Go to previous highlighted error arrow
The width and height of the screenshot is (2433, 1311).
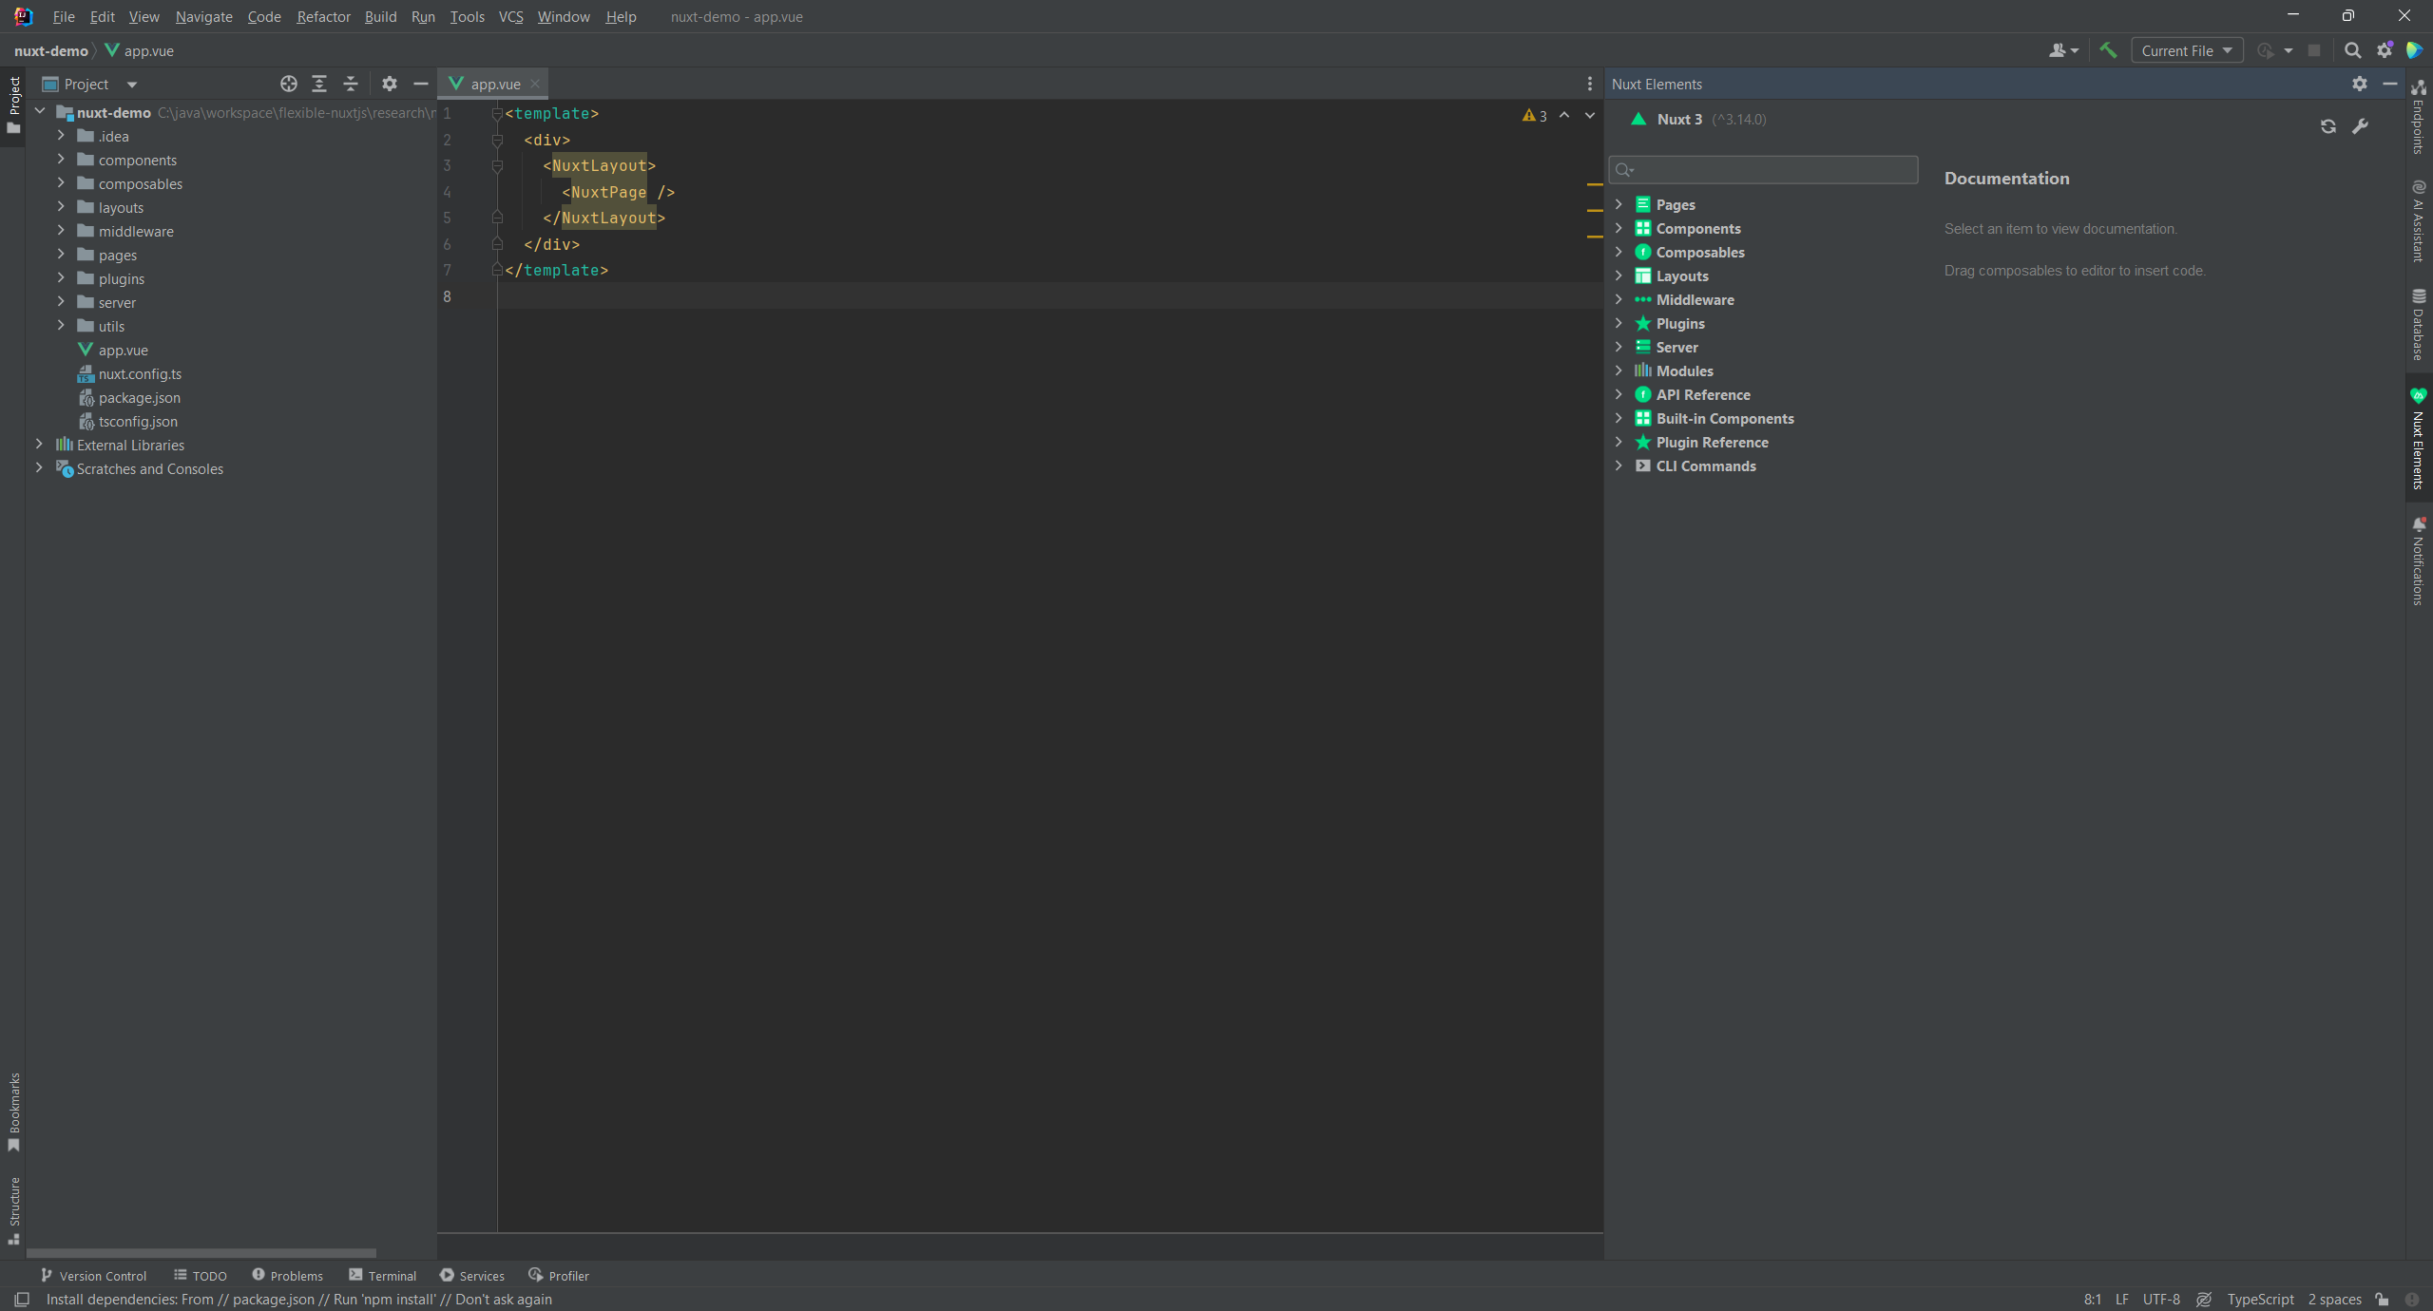pyautogui.click(x=1564, y=115)
